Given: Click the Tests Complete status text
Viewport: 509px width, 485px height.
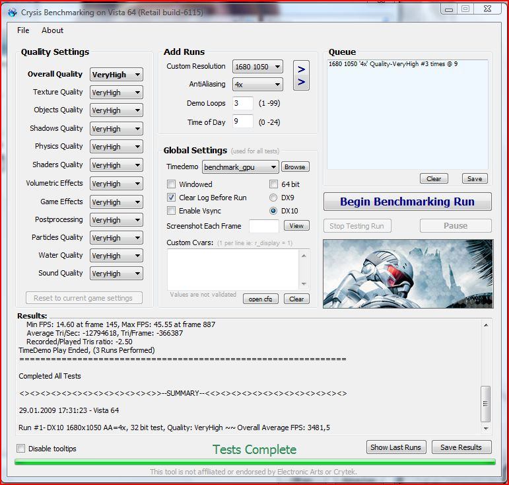Looking at the screenshot, I should pos(255,449).
